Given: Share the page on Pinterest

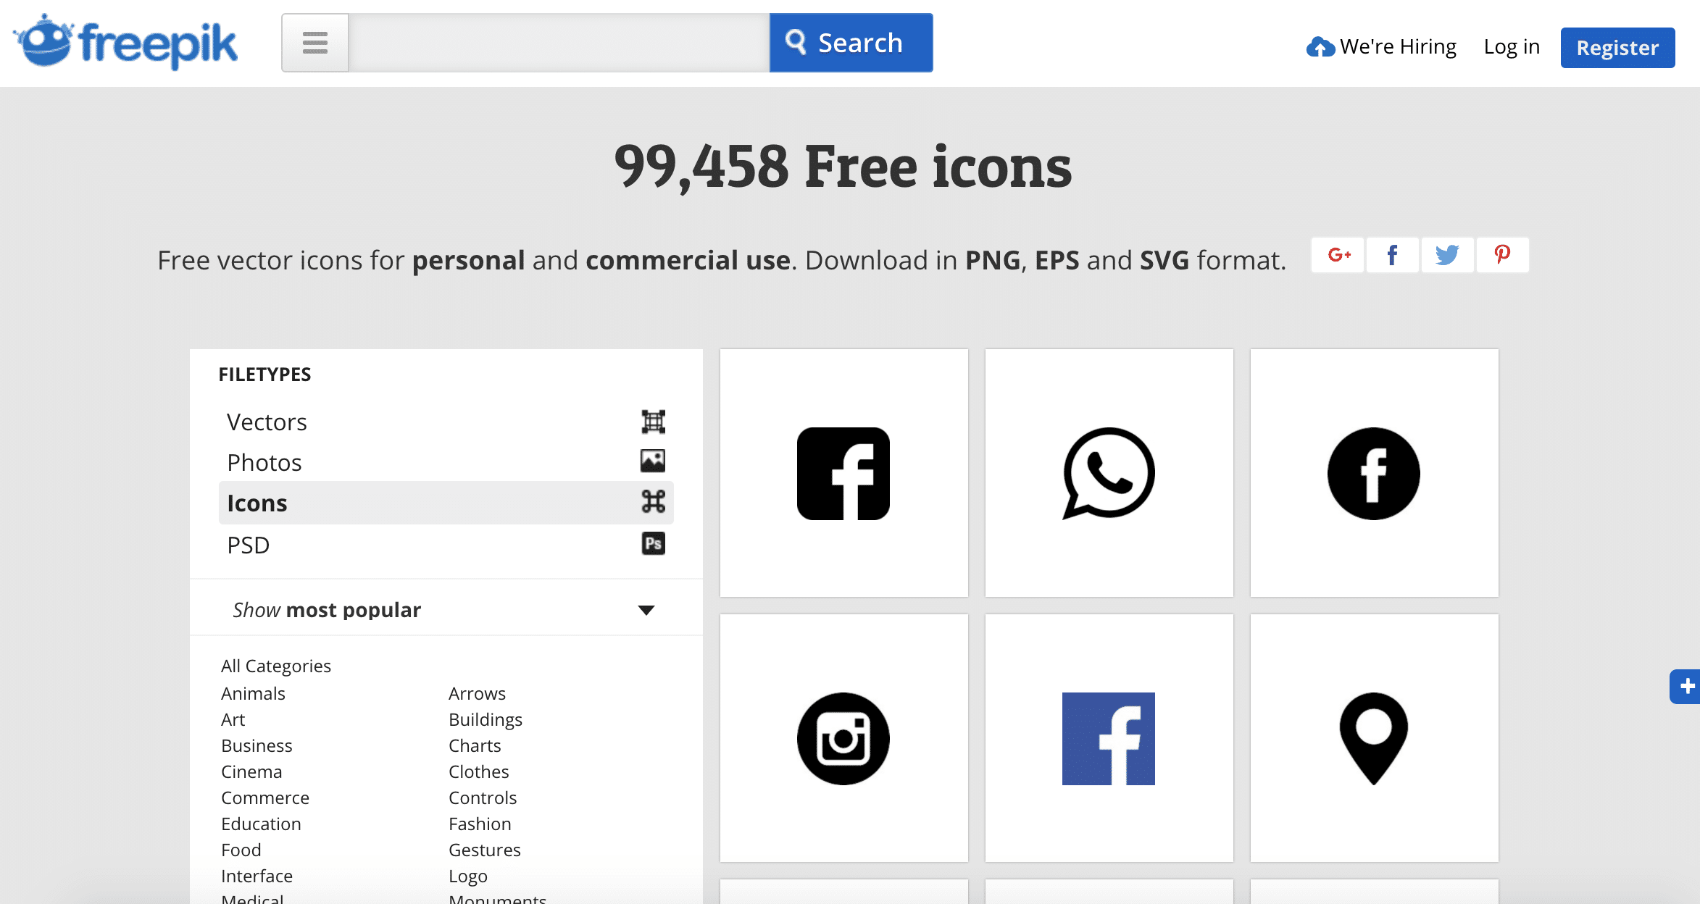Looking at the screenshot, I should 1502,255.
